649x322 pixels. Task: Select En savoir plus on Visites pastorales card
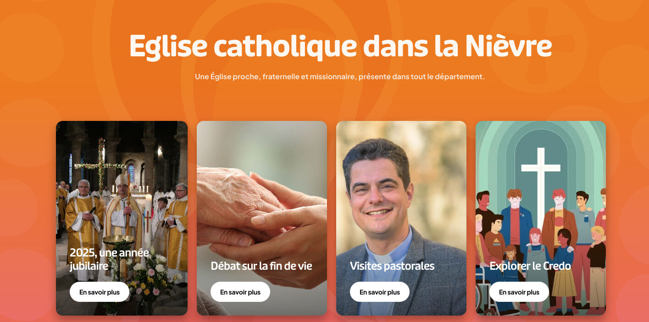(380, 292)
